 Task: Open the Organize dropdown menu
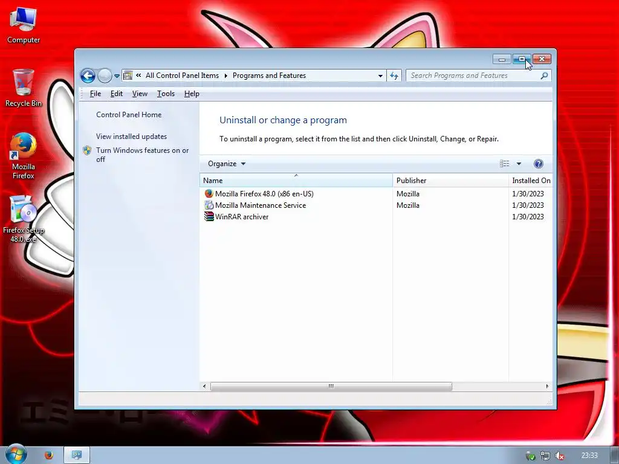coord(227,164)
